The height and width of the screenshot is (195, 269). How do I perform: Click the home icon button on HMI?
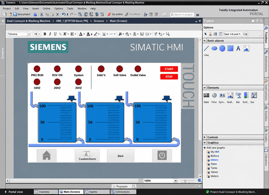point(46,155)
